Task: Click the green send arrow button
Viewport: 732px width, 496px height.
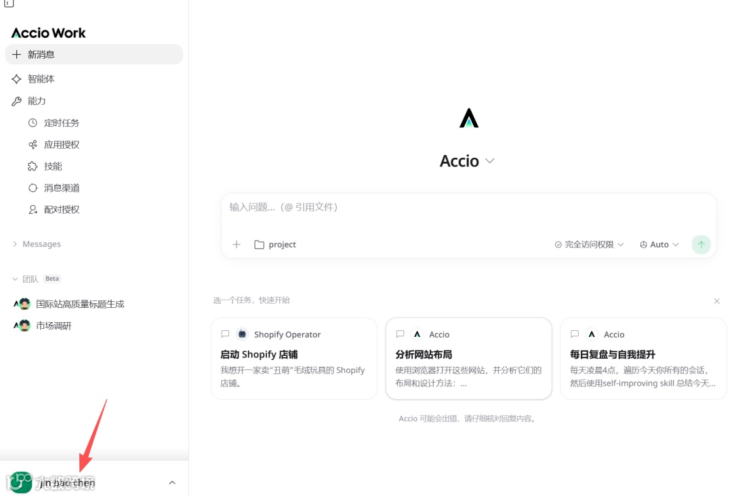Action: [701, 244]
